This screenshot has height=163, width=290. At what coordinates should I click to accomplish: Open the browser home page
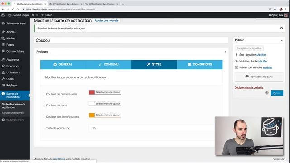click(x=18, y=9)
